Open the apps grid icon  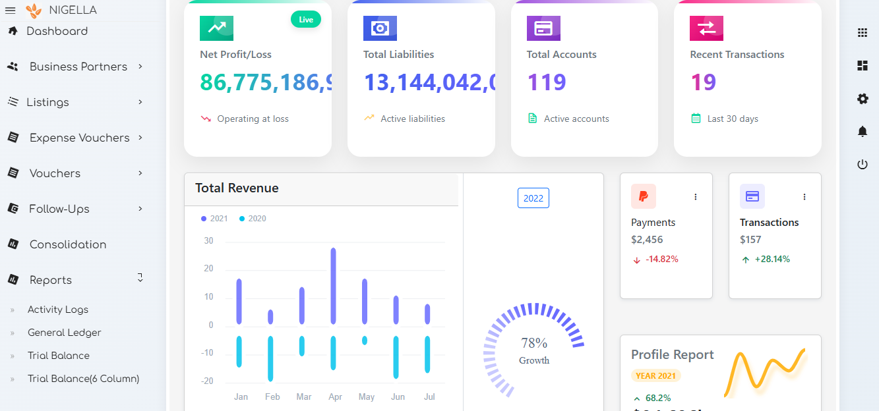coord(862,33)
